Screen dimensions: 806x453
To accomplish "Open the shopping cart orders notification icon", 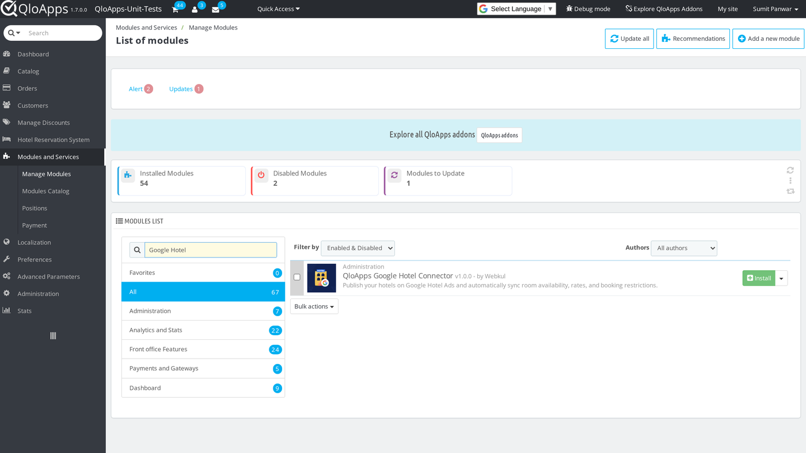I will pyautogui.click(x=176, y=9).
